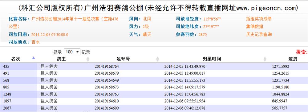The image size is (308, 112).
Task: Click ring number 201419164649
Action: pos(107,80)
